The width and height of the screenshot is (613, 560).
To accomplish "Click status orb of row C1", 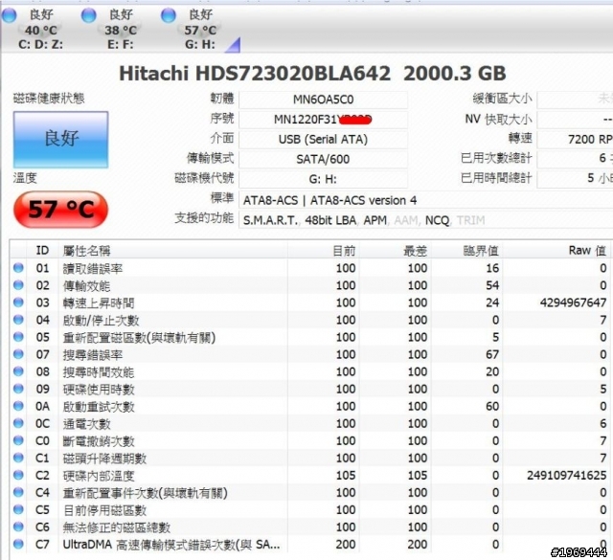I will (x=18, y=458).
